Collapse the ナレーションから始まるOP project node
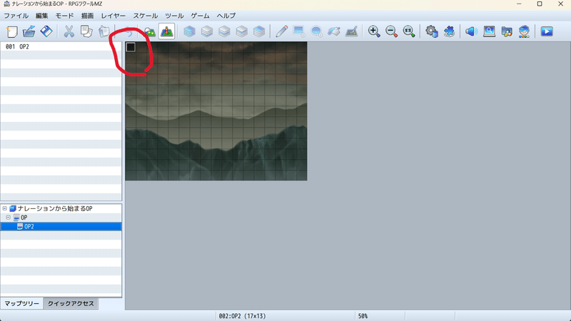Viewport: 571px width, 321px height. 5,208
